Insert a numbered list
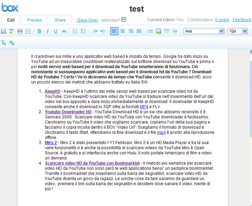This screenshot has width=252, height=206. (75, 31)
